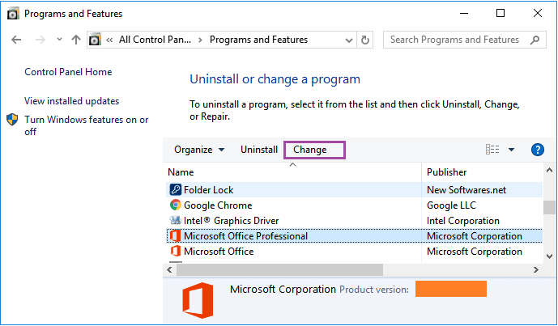
Task: Select the Folder Lock row
Action: pyautogui.click(x=354, y=190)
